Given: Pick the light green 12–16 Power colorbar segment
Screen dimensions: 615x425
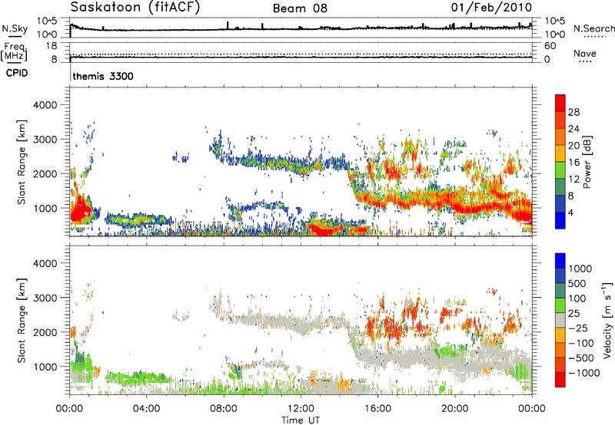Looking at the screenshot, I should [x=560, y=170].
